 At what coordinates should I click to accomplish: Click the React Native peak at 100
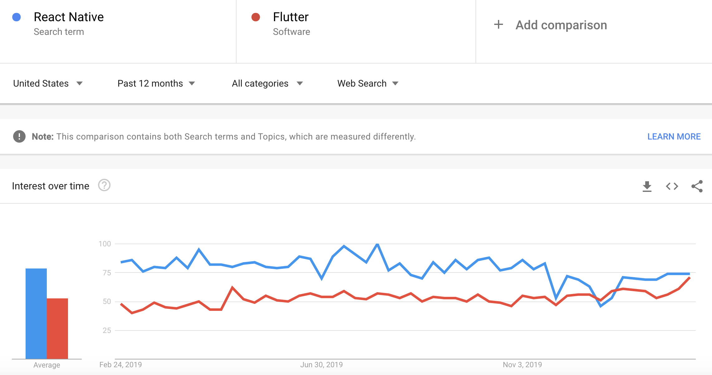[378, 244]
